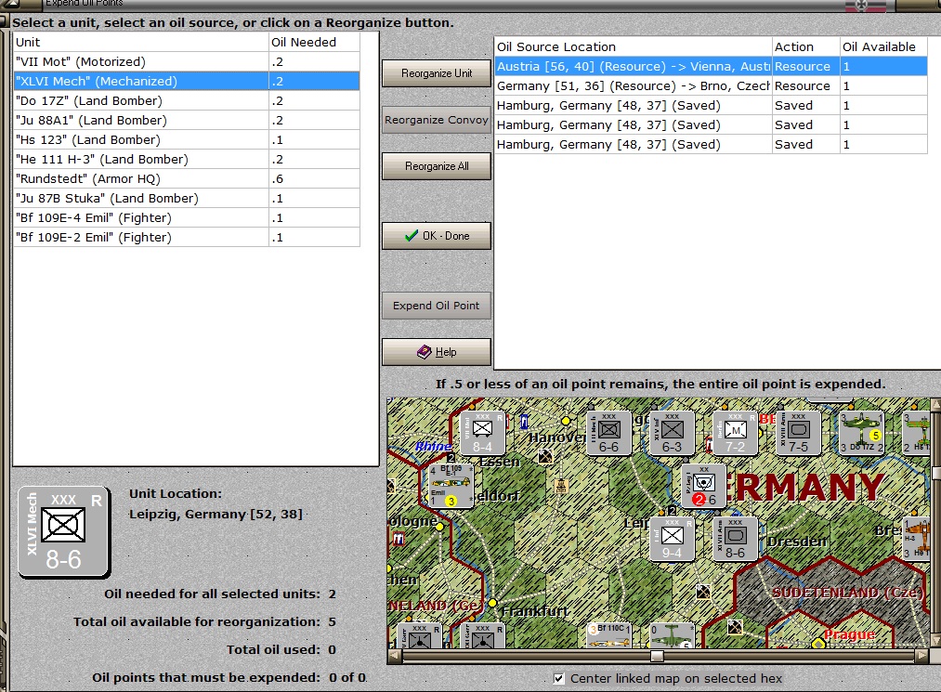Click the map's horizontal scrollbar thumb

click(657, 656)
